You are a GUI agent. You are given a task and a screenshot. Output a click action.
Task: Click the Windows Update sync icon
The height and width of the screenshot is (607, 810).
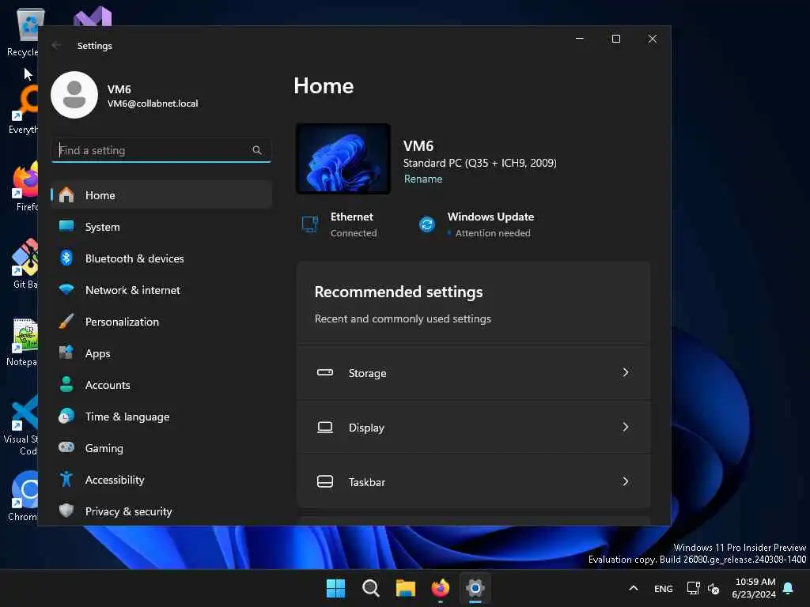[x=427, y=224]
